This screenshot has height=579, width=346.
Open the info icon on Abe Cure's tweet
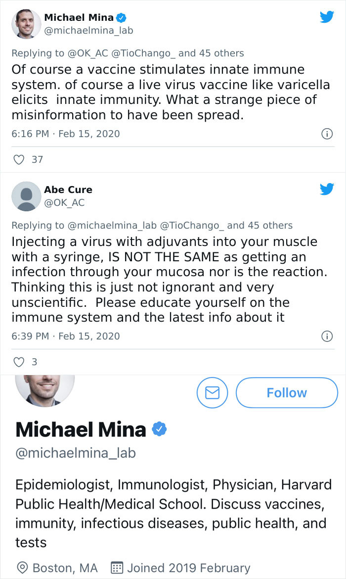pos(327,336)
